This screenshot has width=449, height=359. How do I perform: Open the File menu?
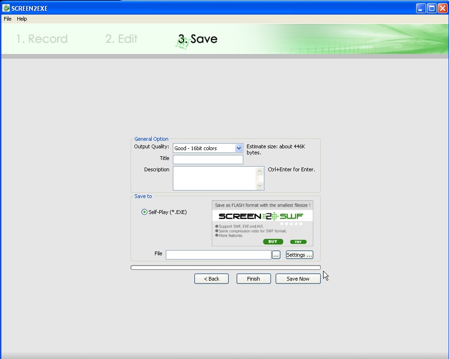coord(8,19)
